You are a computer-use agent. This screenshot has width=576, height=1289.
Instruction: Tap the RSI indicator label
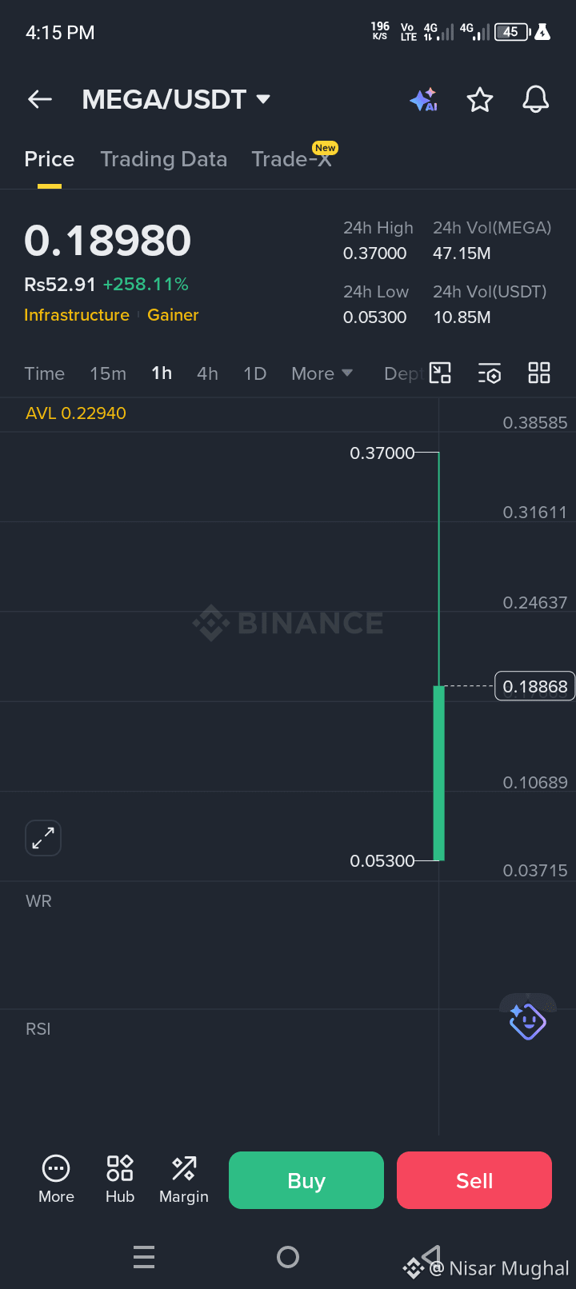(x=38, y=1029)
